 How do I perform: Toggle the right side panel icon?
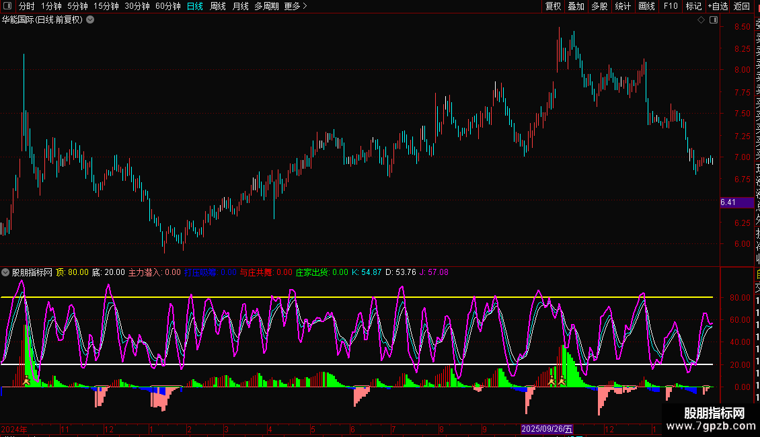(x=714, y=20)
